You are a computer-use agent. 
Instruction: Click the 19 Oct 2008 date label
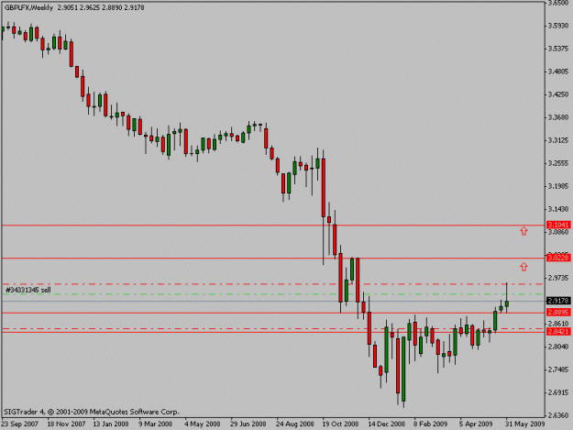coord(340,424)
